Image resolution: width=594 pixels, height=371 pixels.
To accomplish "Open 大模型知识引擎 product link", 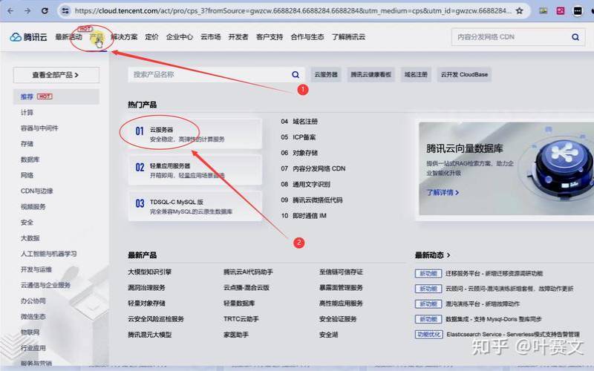I will click(150, 272).
